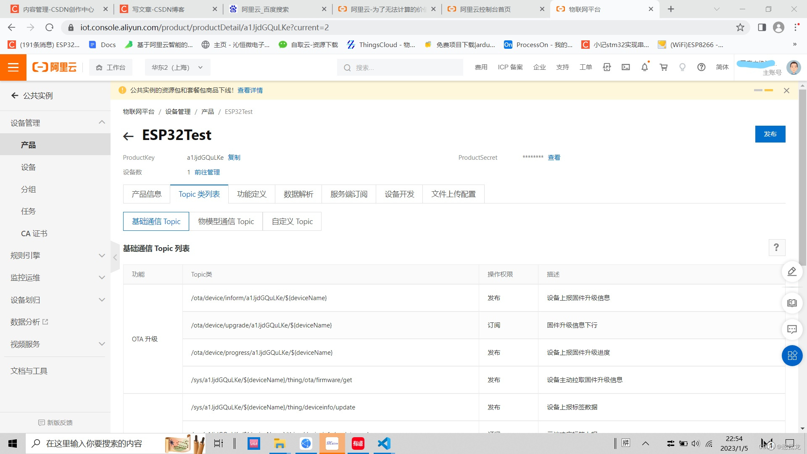Click 复制 link next to ProductKey
This screenshot has height=454, width=807.
click(234, 158)
